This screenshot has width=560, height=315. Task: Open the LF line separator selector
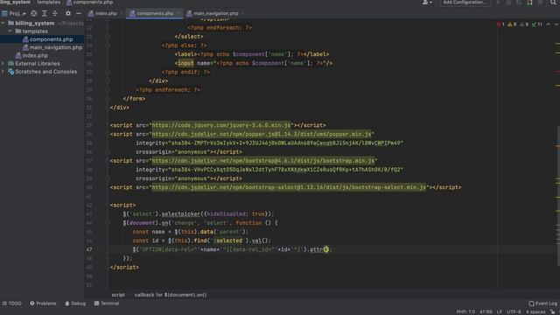pyautogui.click(x=500, y=311)
